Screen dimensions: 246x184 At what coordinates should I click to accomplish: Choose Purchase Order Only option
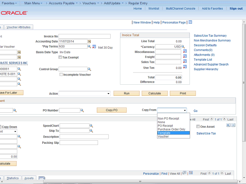(171, 129)
